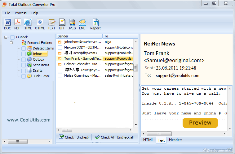This screenshot has height=154, width=235.
Task: Click the app logo in title bar
Action: (5, 5)
